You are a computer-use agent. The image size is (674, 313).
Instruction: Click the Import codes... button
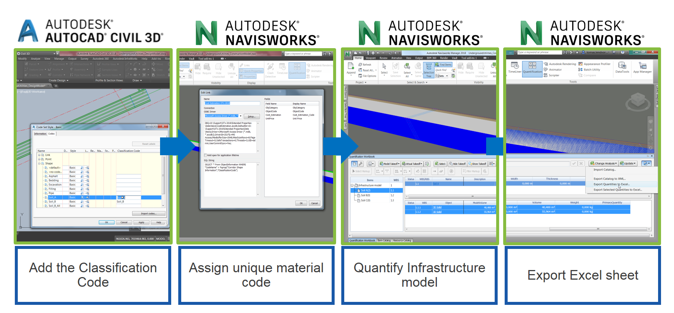click(x=149, y=213)
